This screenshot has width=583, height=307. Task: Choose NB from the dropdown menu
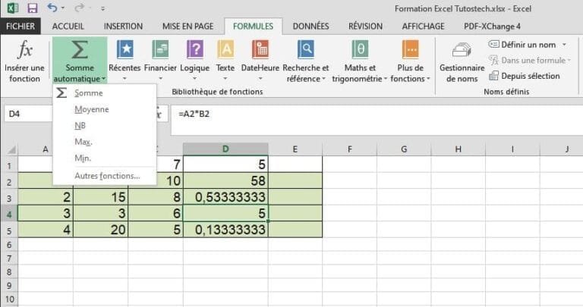[x=105, y=126]
